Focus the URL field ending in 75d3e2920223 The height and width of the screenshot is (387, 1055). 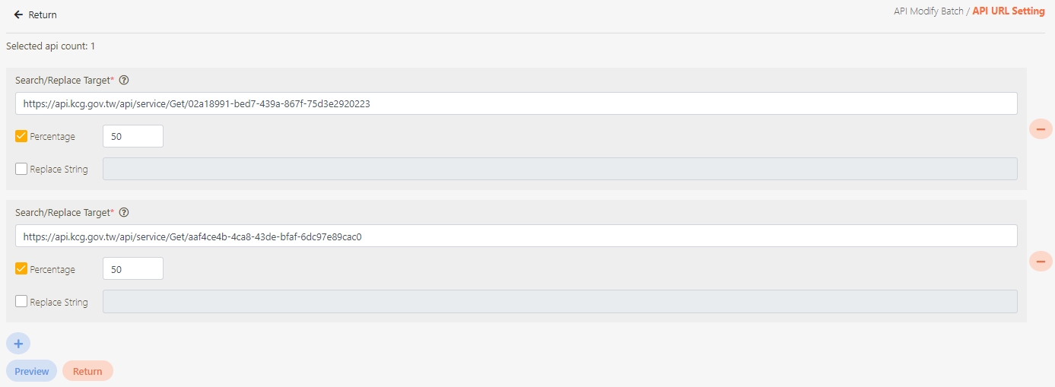pyautogui.click(x=516, y=103)
